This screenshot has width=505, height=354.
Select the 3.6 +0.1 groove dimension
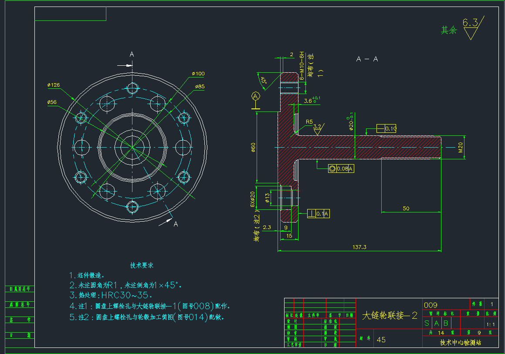(312, 100)
